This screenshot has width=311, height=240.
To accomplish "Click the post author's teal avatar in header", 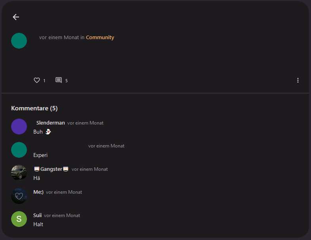I will pyautogui.click(x=19, y=41).
